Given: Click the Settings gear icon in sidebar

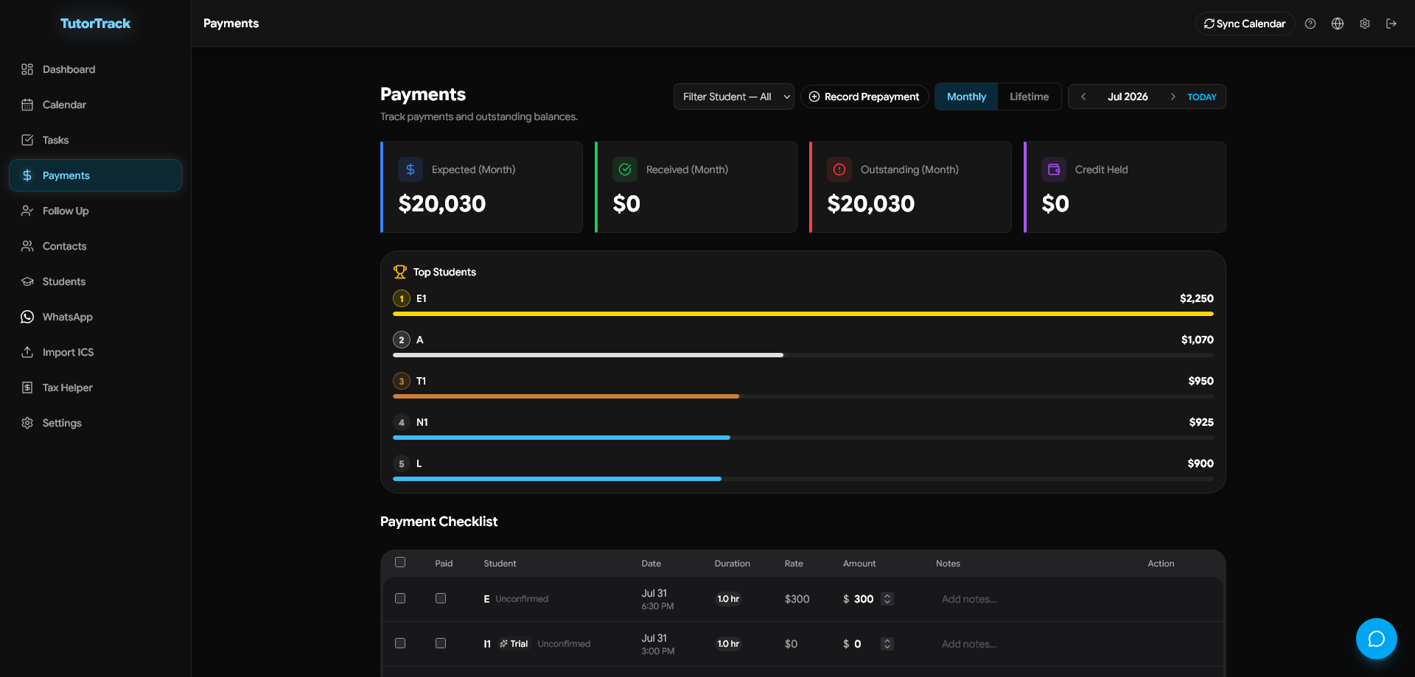Looking at the screenshot, I should (x=27, y=423).
